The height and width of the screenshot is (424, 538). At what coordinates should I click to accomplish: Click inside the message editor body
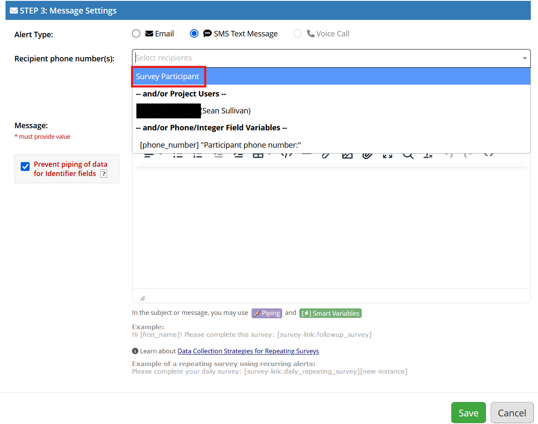pos(331,228)
